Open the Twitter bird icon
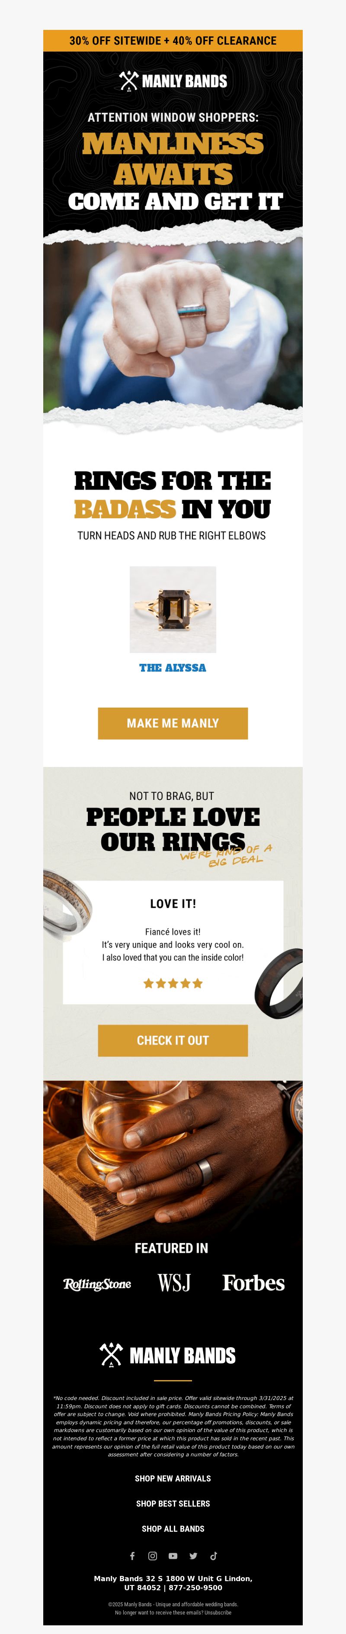The height and width of the screenshot is (1634, 346). coord(193,1555)
